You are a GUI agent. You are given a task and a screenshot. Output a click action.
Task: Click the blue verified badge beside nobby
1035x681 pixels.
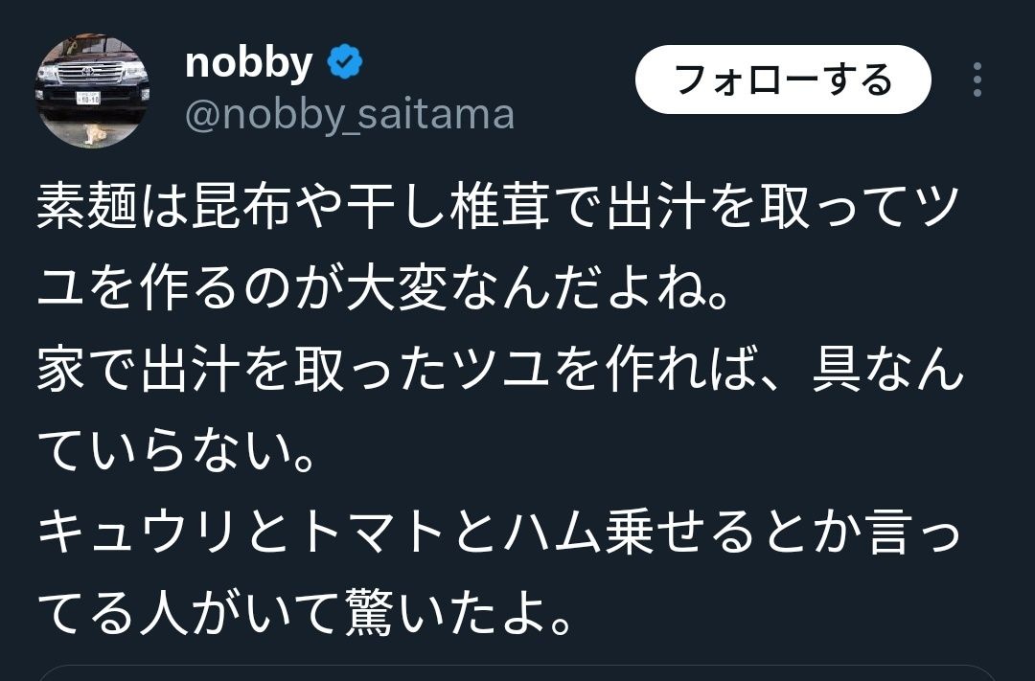coord(345,63)
